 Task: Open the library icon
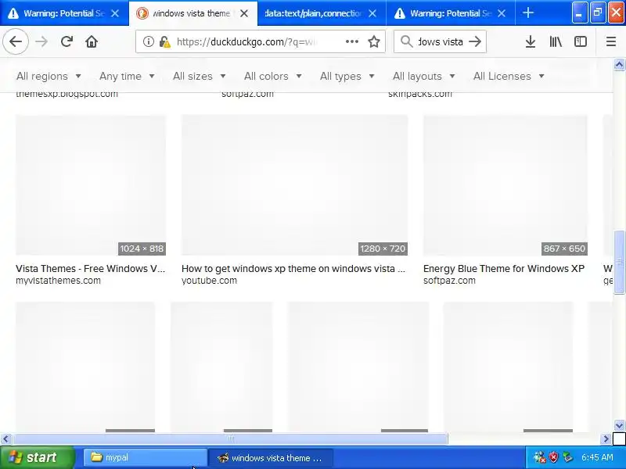point(556,41)
